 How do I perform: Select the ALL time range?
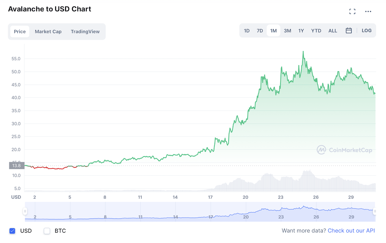[333, 31]
